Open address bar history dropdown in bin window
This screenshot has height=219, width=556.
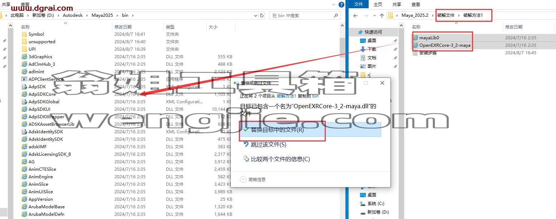coord(255,15)
